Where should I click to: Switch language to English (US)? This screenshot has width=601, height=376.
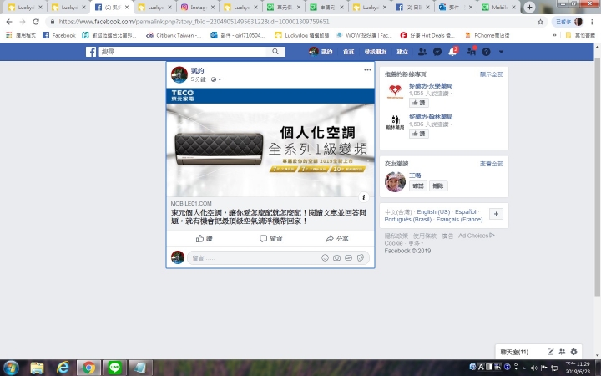433,211
